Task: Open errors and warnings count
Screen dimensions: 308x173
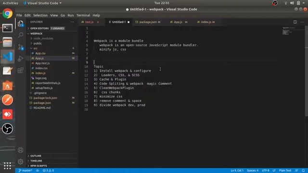Action: (x=48, y=171)
